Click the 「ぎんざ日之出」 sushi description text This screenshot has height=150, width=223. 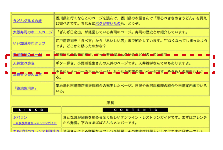(x=122, y=32)
